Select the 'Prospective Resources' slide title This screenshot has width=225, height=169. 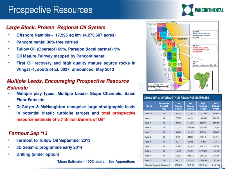point(50,10)
